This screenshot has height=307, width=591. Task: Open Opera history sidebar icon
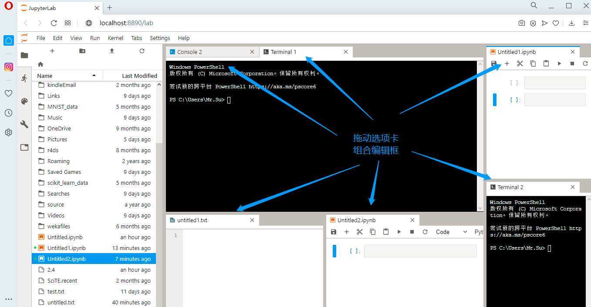coord(9,113)
